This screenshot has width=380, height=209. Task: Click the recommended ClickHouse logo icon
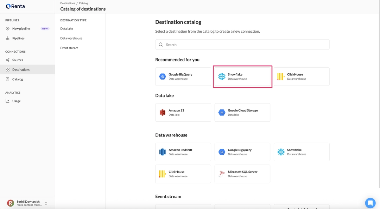point(281,76)
